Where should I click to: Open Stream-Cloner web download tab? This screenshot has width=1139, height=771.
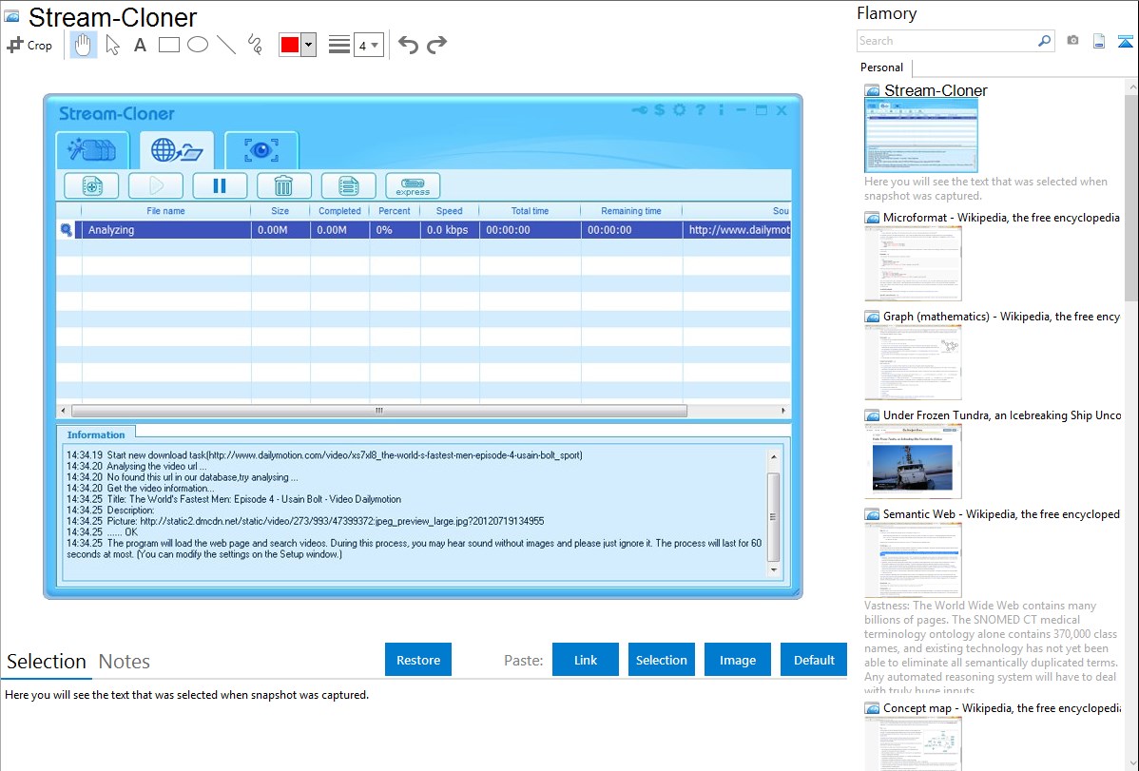pyautogui.click(x=177, y=150)
